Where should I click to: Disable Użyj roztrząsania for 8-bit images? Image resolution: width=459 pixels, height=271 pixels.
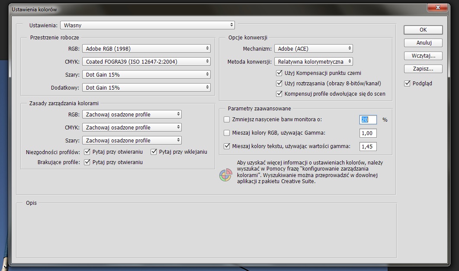(x=279, y=84)
